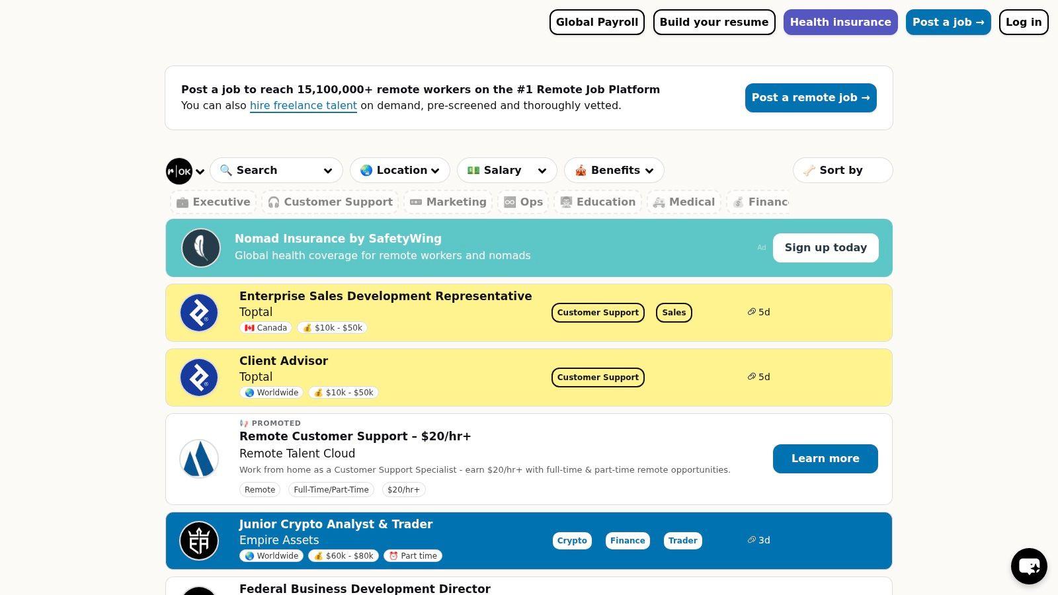Viewport: 1058px width, 595px height.
Task: Click link icon on Client Advisor row
Action: tap(752, 377)
